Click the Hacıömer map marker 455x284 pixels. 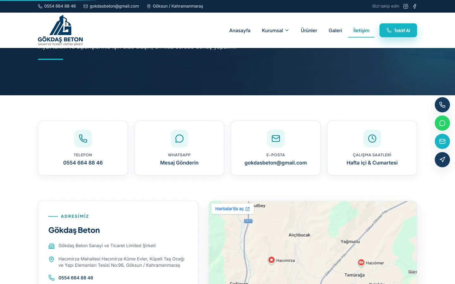point(361,263)
